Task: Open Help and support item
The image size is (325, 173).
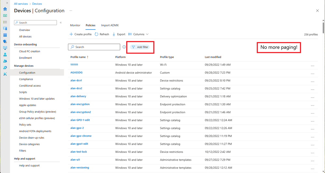Action: pos(29,166)
